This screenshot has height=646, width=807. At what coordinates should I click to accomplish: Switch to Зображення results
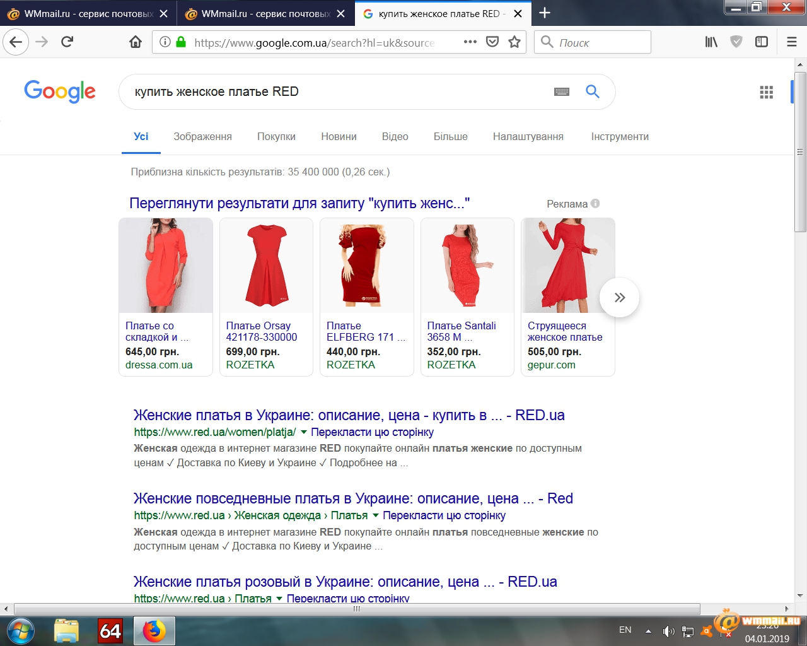(x=202, y=136)
